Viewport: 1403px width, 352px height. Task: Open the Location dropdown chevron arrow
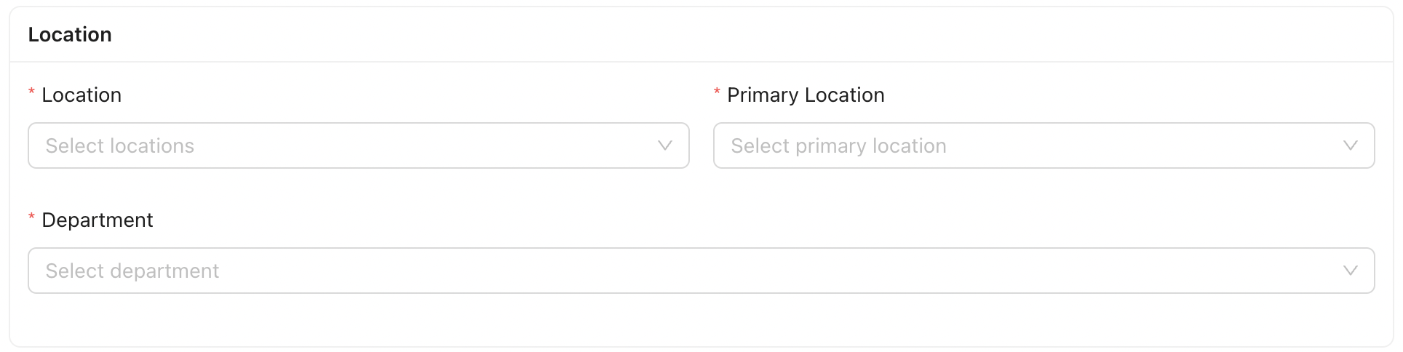pyautogui.click(x=664, y=145)
